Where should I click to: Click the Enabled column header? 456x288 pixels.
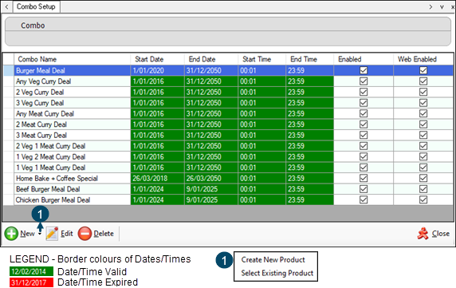[364, 59]
